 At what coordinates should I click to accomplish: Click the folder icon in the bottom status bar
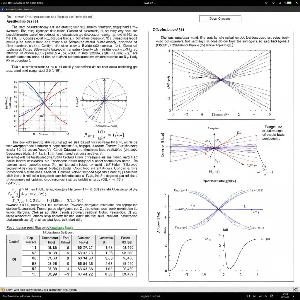pos(3,289)
